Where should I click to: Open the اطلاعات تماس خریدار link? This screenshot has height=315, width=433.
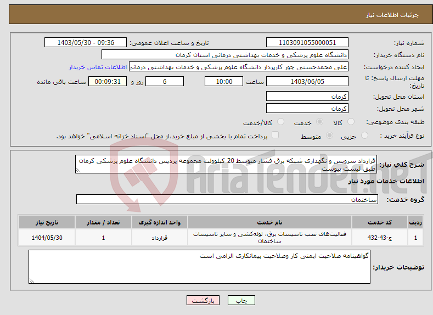[98, 67]
